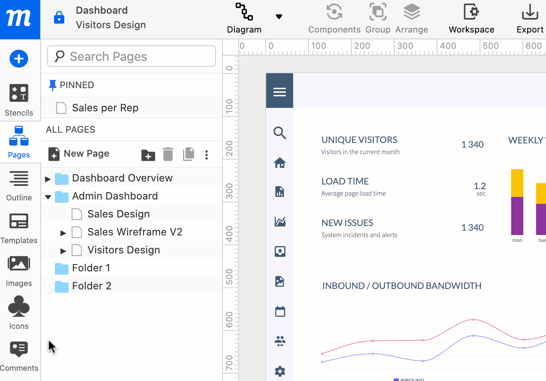Open the Outline panel

point(19,186)
